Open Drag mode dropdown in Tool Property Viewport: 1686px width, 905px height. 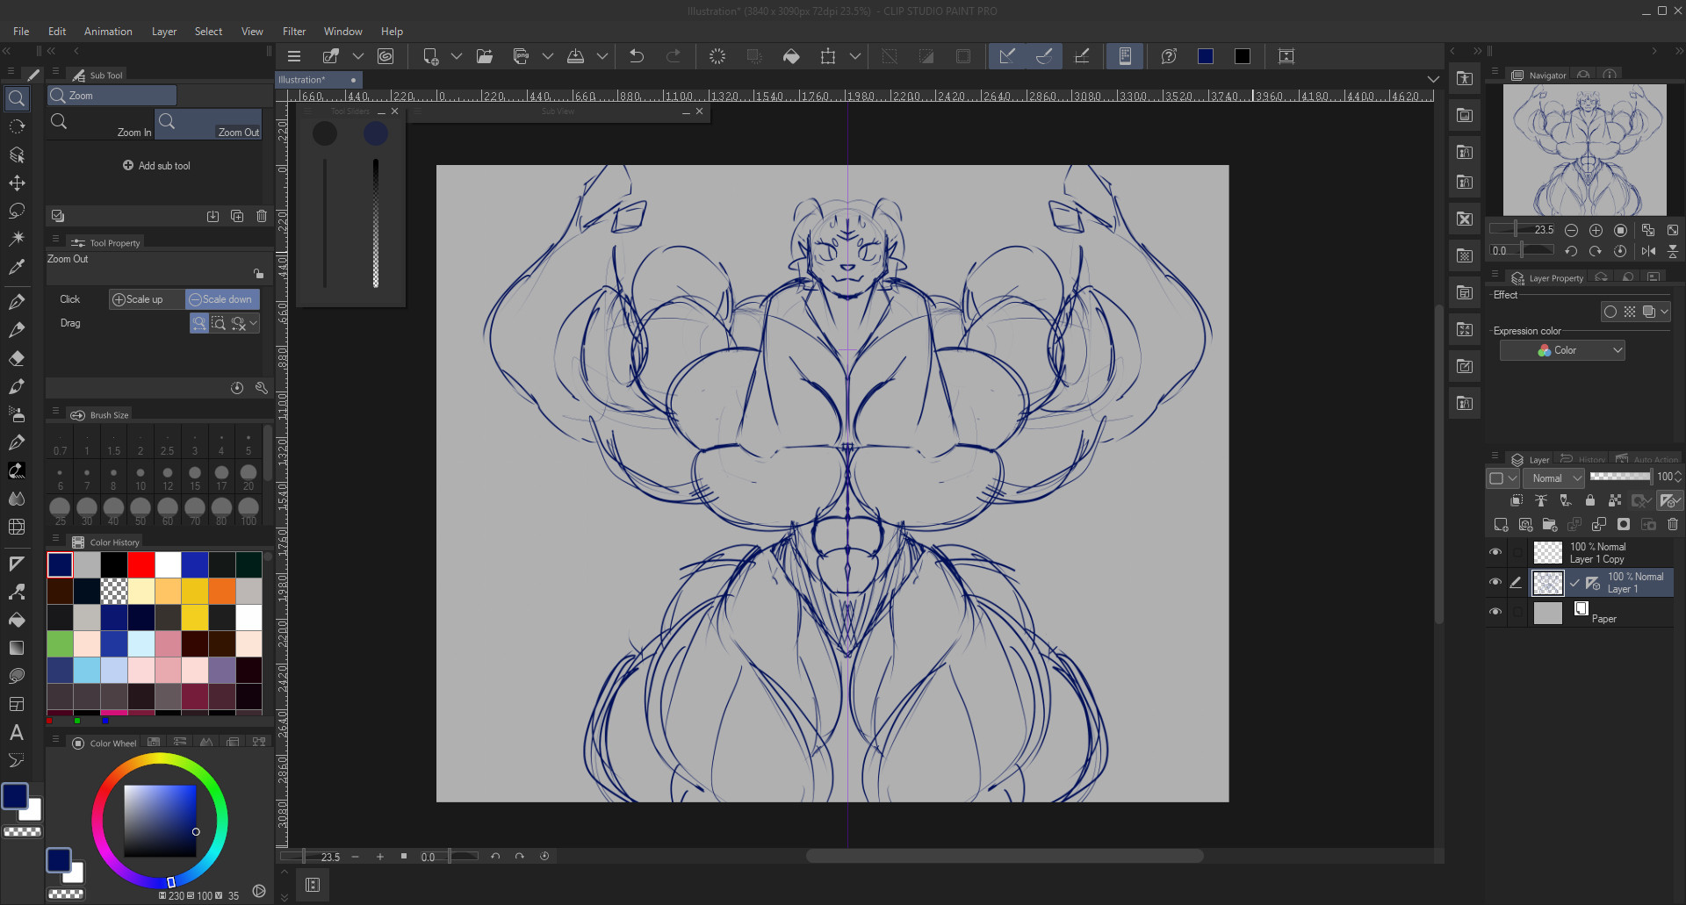pyautogui.click(x=254, y=323)
